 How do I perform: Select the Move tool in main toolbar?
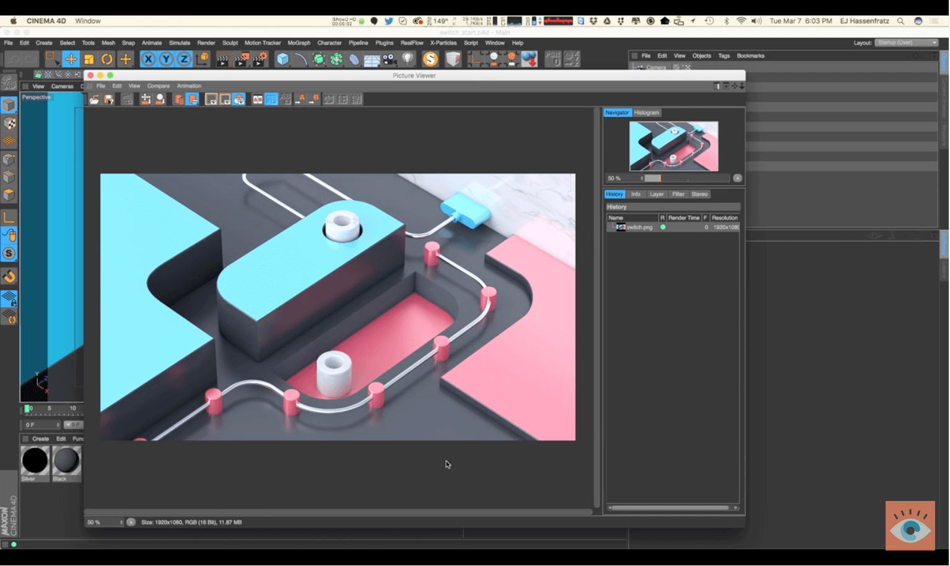click(71, 59)
